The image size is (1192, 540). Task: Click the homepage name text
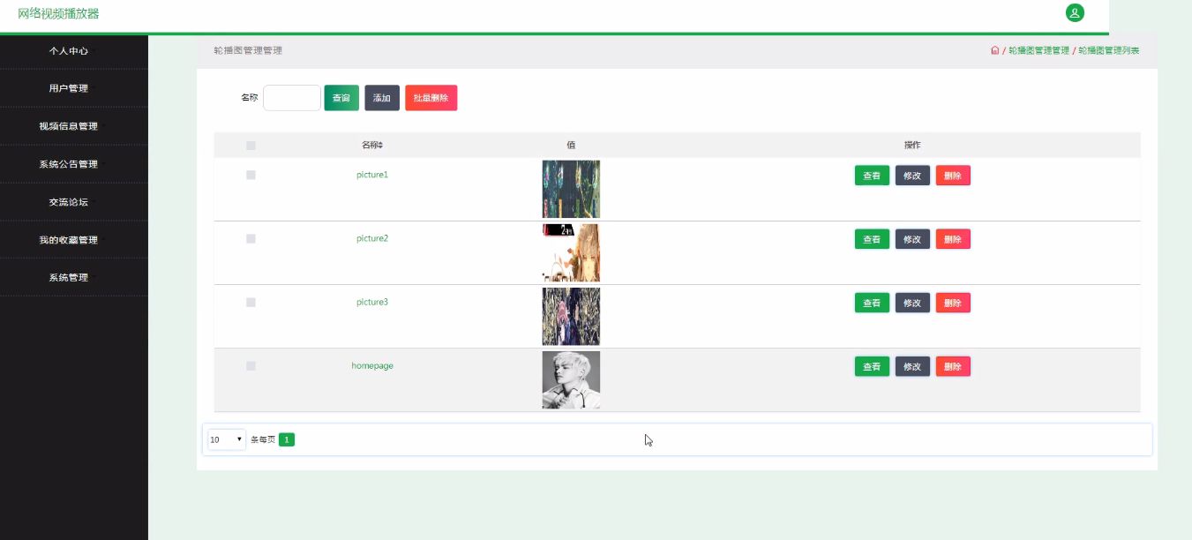coord(372,365)
